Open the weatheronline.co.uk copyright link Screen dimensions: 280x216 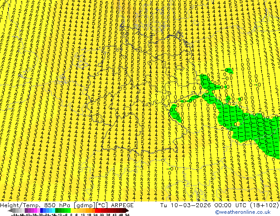coord(243,212)
